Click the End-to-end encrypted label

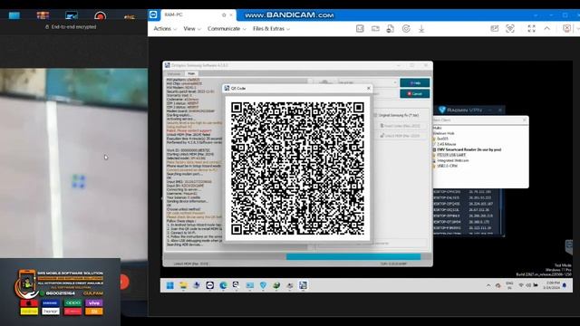point(73,27)
